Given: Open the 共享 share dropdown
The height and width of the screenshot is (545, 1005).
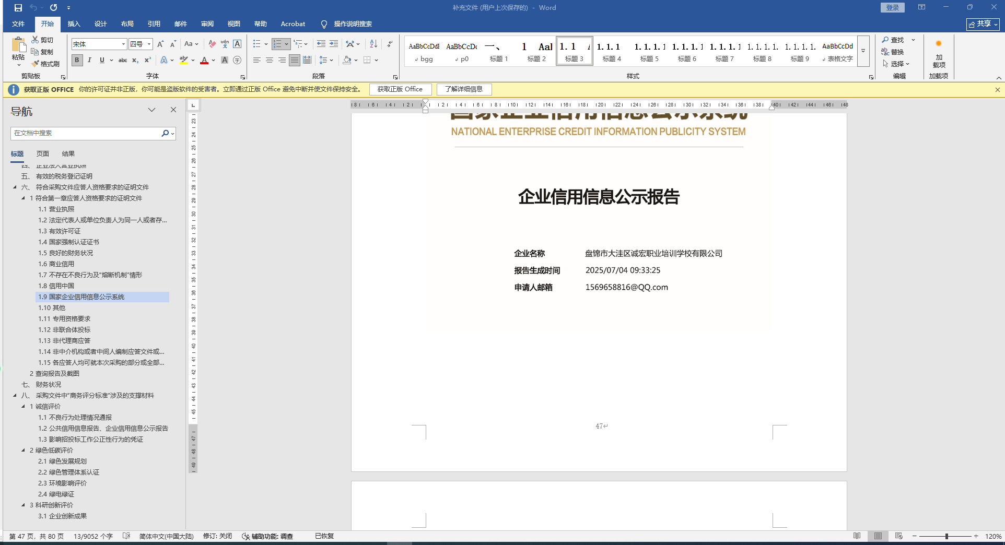Looking at the screenshot, I should [x=983, y=24].
